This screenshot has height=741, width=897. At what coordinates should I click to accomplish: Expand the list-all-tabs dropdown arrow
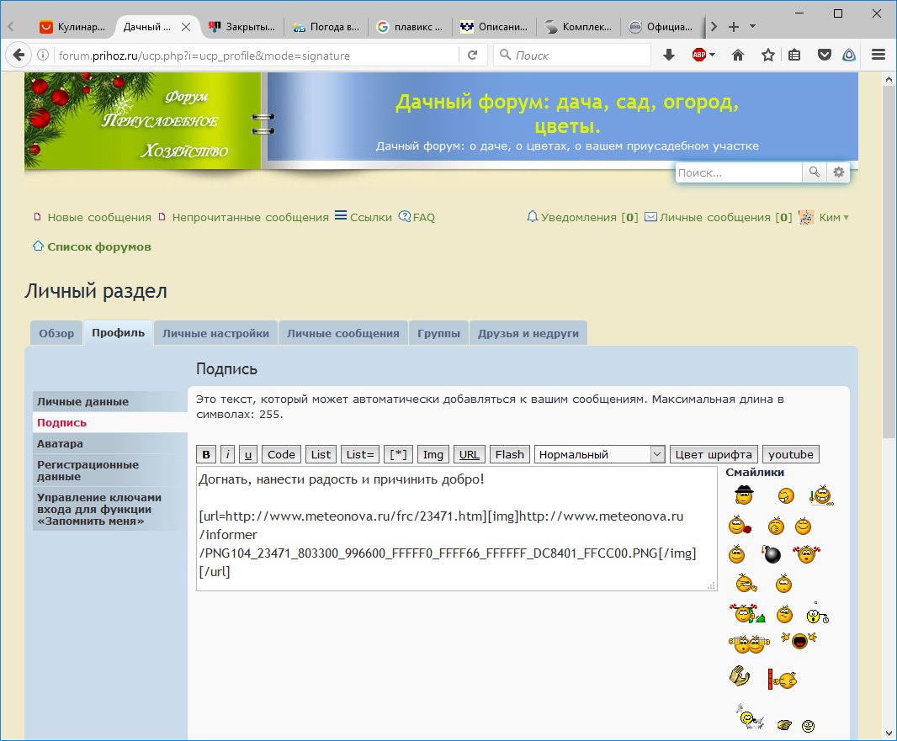point(753,26)
